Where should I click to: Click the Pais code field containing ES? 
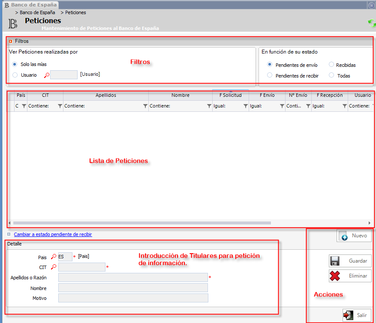65,257
